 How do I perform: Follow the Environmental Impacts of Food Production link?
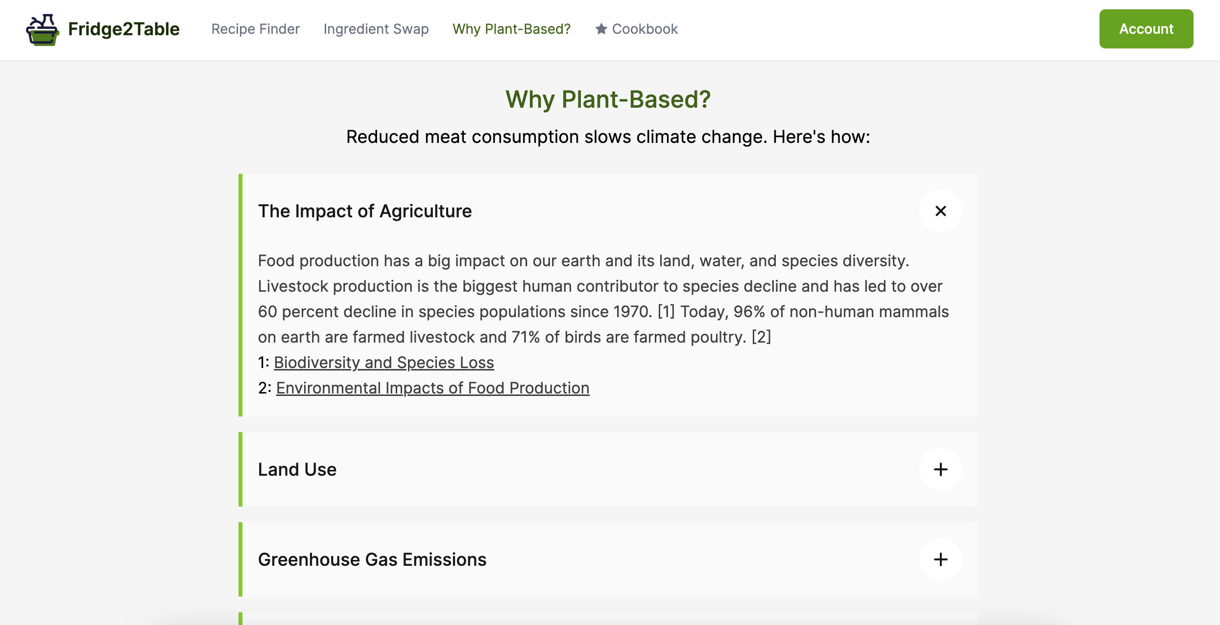pos(432,388)
